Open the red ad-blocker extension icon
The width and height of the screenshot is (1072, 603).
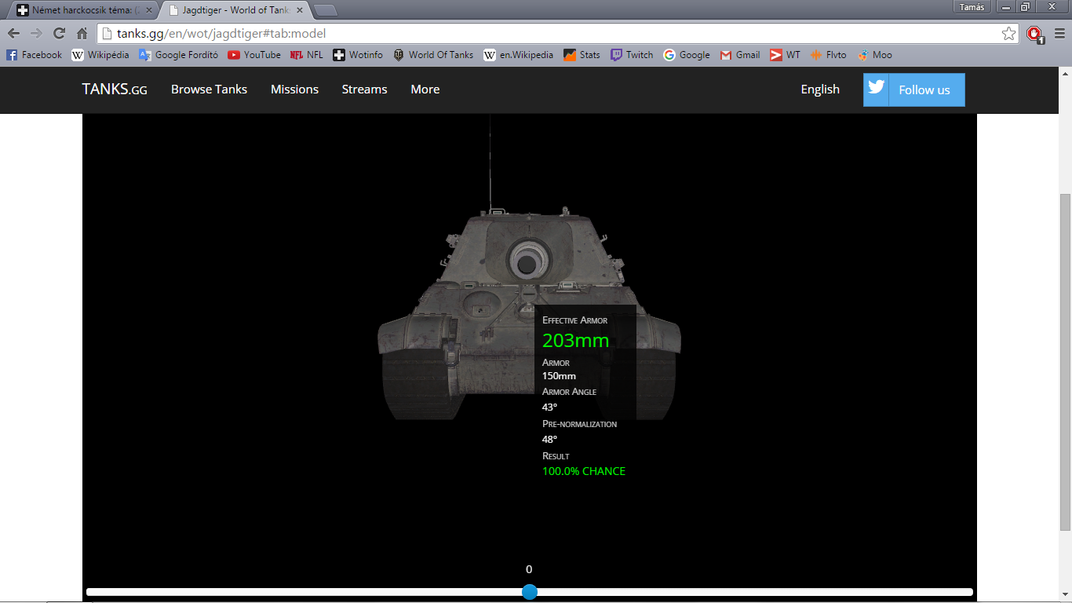pyautogui.click(x=1034, y=35)
